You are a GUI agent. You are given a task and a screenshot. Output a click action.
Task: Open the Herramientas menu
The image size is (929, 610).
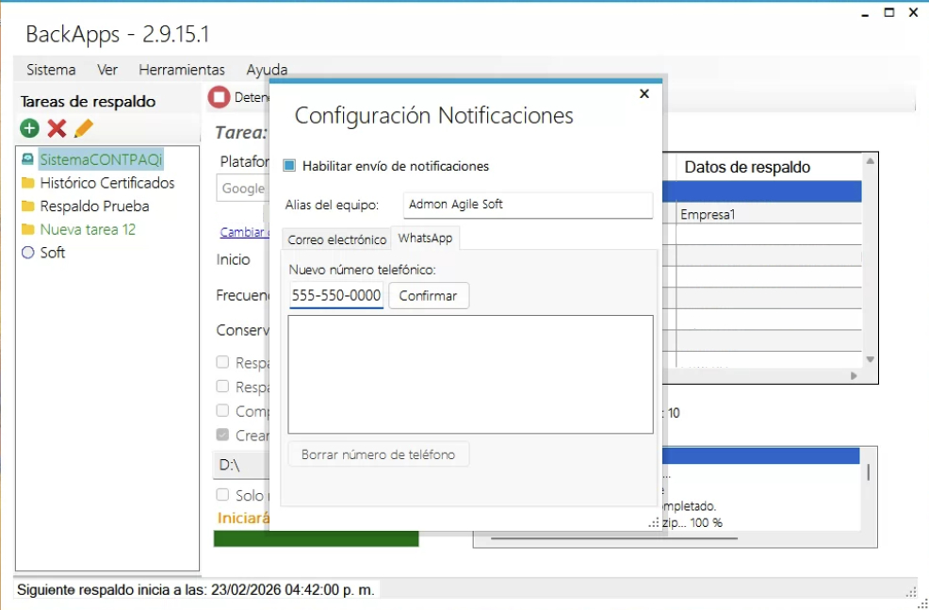182,70
